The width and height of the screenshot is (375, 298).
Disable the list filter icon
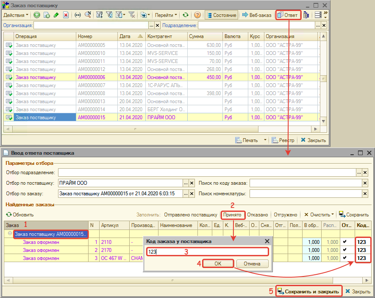(x=131, y=15)
